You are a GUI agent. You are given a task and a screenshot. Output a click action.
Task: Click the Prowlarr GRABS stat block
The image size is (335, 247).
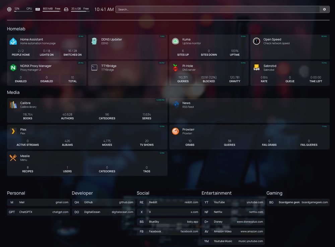tap(190, 143)
